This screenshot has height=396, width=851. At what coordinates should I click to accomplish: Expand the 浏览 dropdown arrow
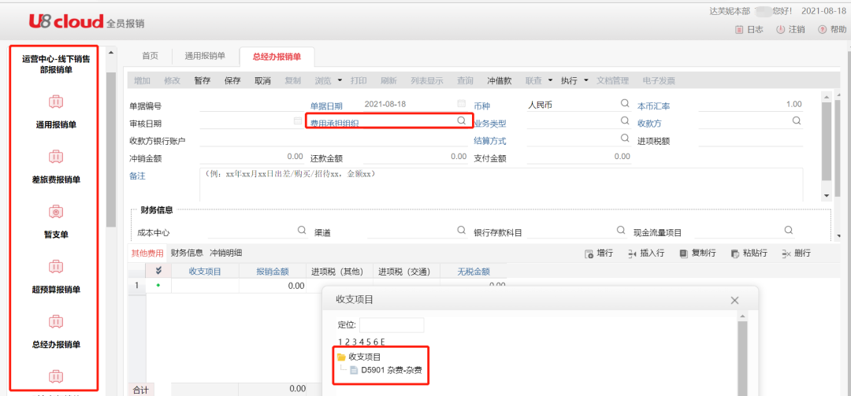click(340, 81)
